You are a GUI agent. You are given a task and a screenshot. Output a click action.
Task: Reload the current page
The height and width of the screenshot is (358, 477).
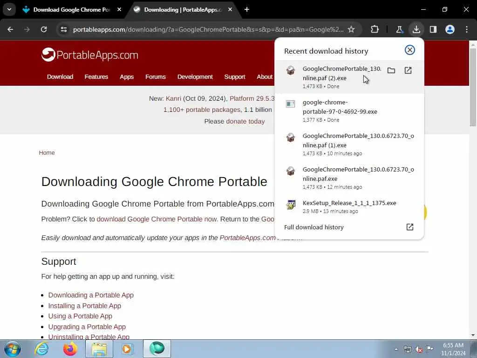click(44, 29)
